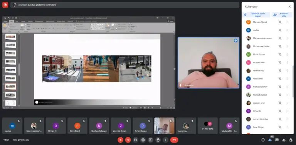Open the activities icon

click(x=284, y=140)
